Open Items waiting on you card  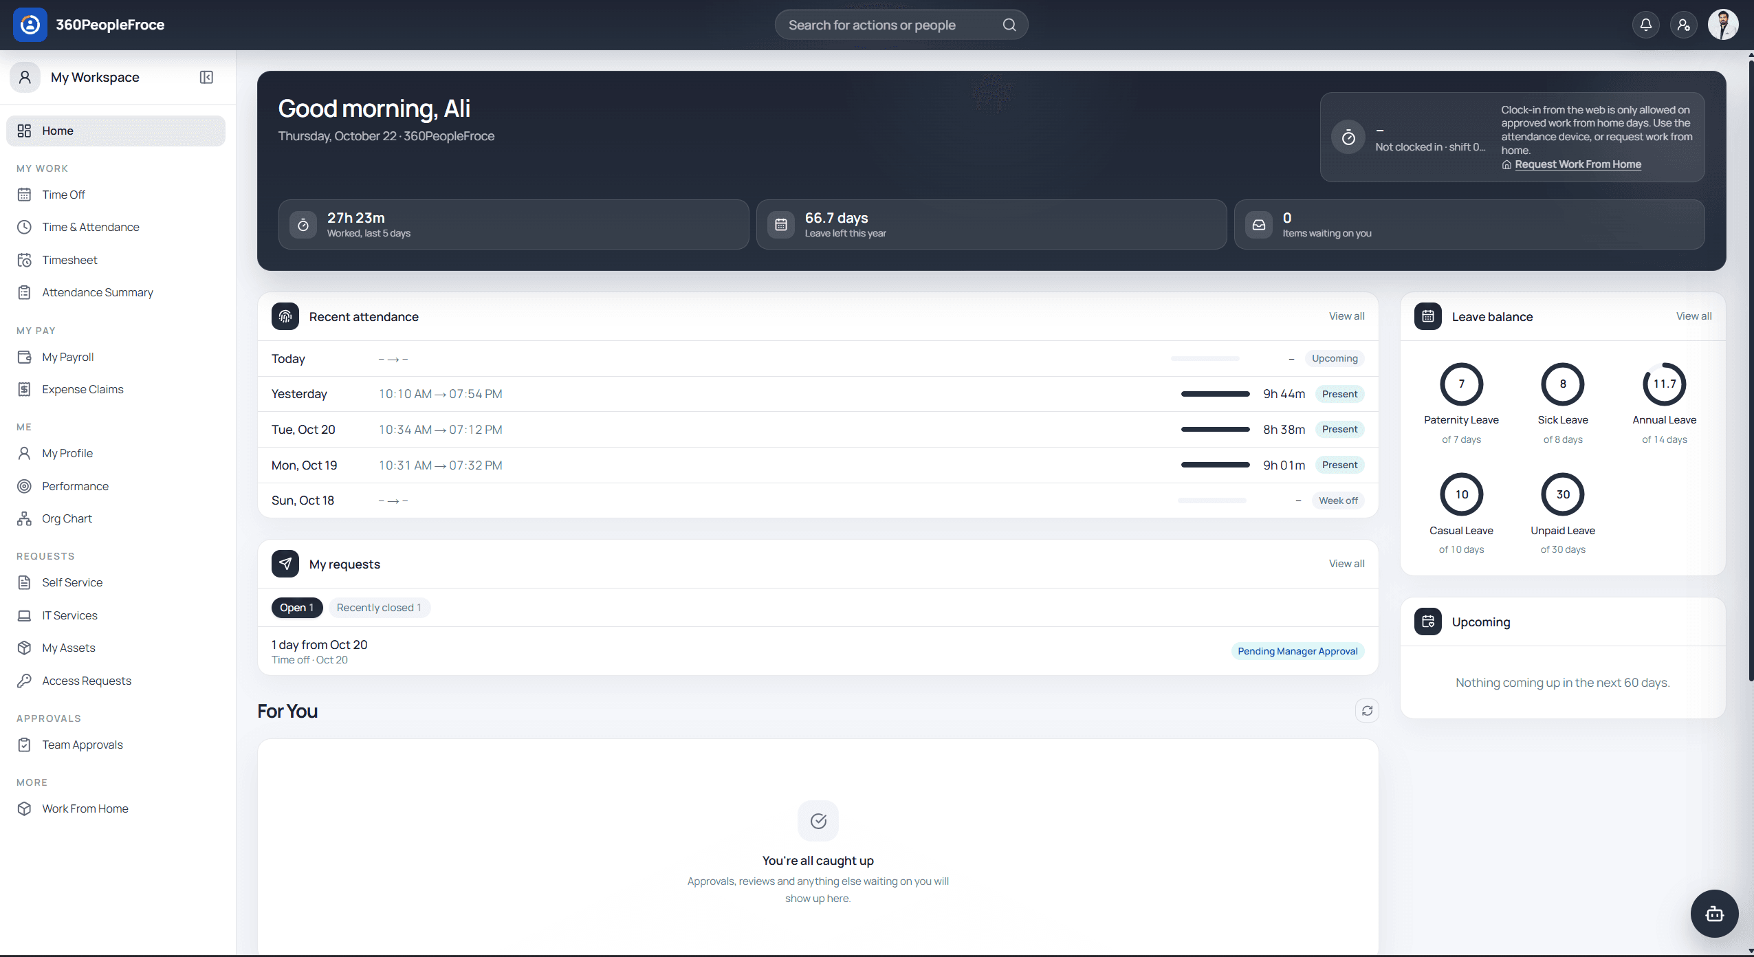tap(1469, 225)
